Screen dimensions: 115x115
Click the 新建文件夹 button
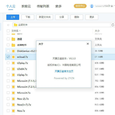click(x=45, y=17)
